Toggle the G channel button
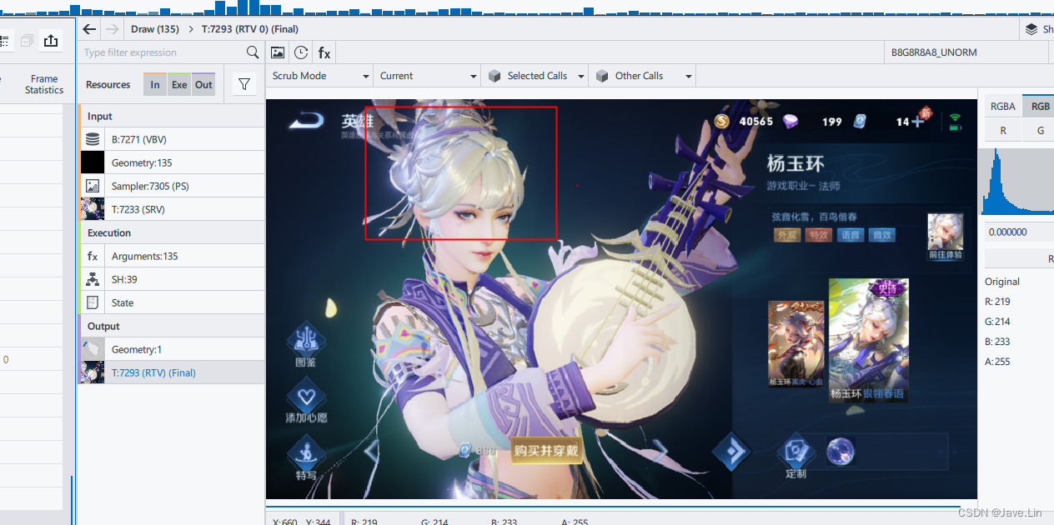 1040,130
